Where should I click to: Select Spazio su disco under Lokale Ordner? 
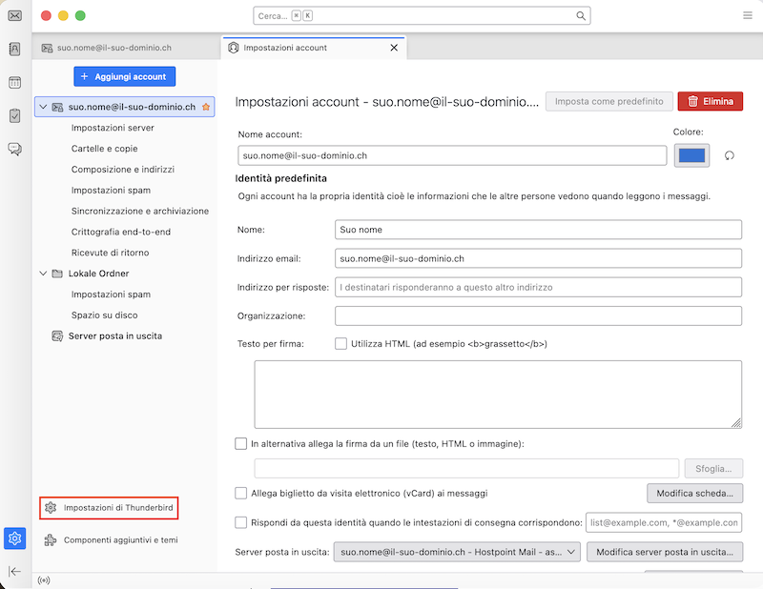(105, 315)
